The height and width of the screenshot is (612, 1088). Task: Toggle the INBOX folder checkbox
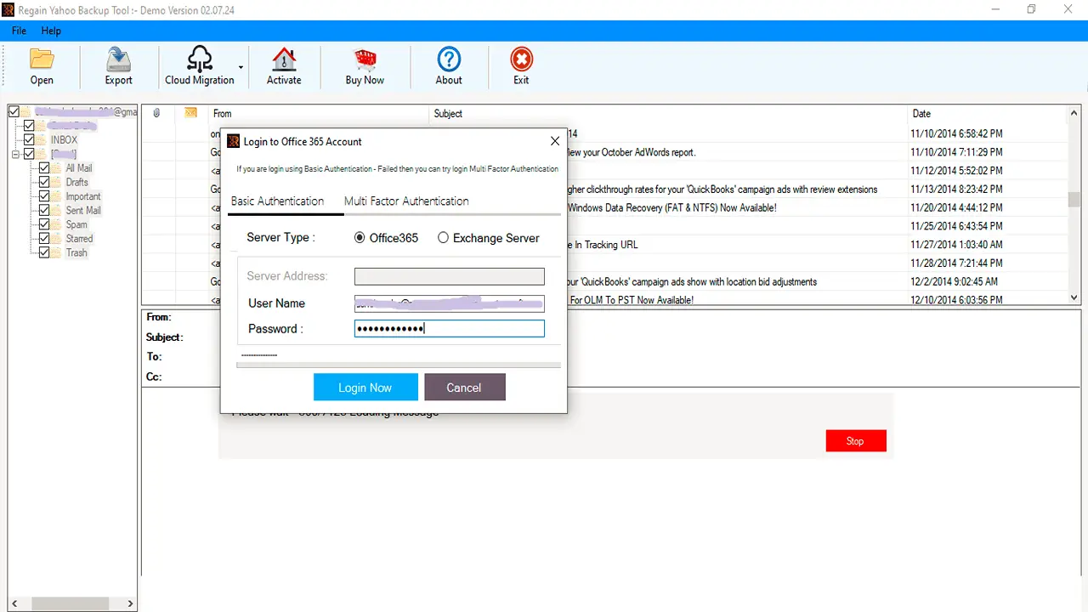point(29,139)
